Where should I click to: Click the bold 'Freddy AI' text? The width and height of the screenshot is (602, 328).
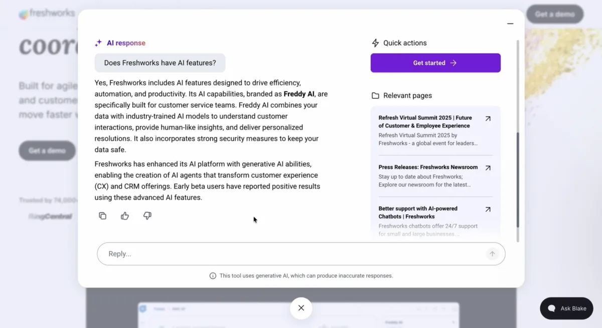[x=299, y=94]
